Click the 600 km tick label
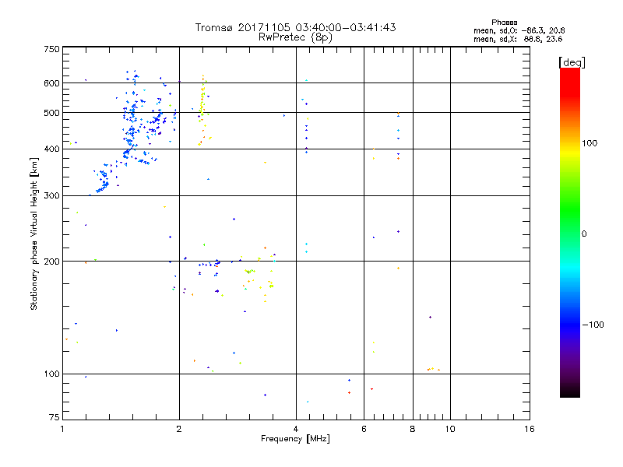The height and width of the screenshot is (467, 623). (51, 83)
